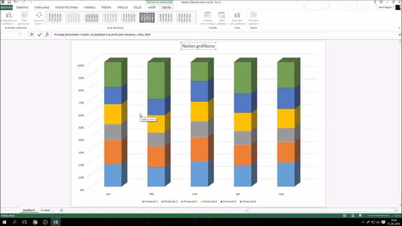Select the yellow segment of mar column
Image resolution: width=402 pixels, height=226 pixels.
[199, 112]
